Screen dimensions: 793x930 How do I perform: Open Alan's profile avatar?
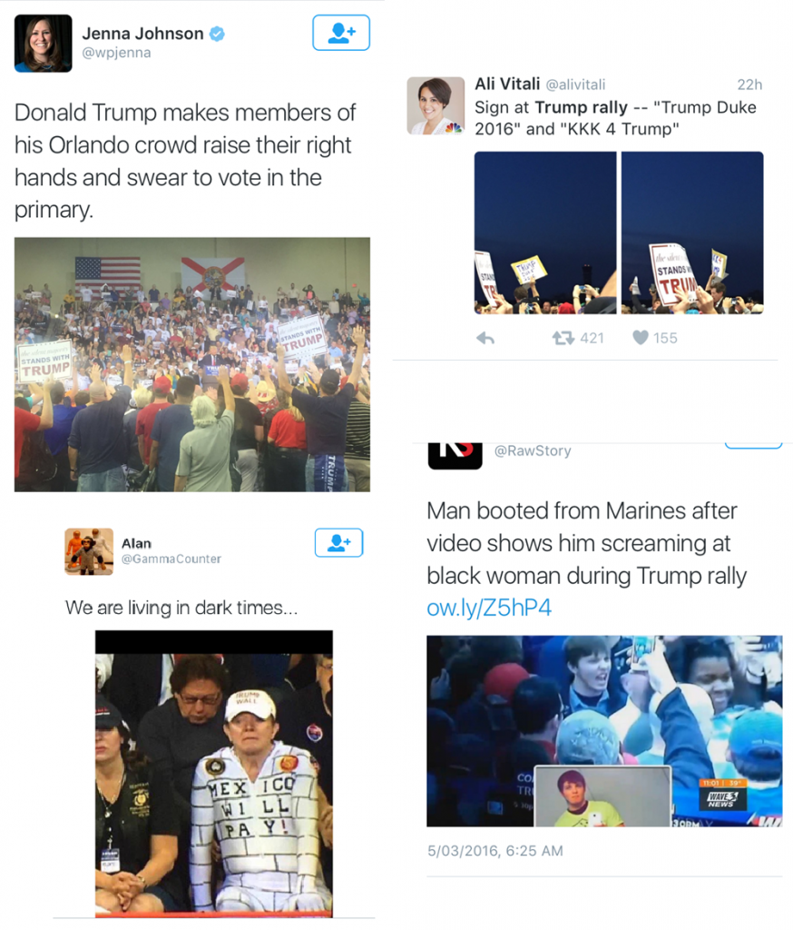tap(89, 551)
